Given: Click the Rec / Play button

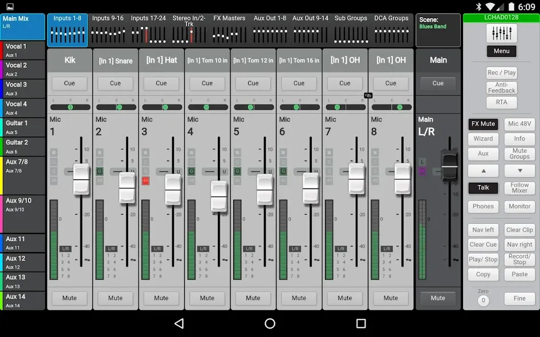Looking at the screenshot, I should [x=501, y=72].
